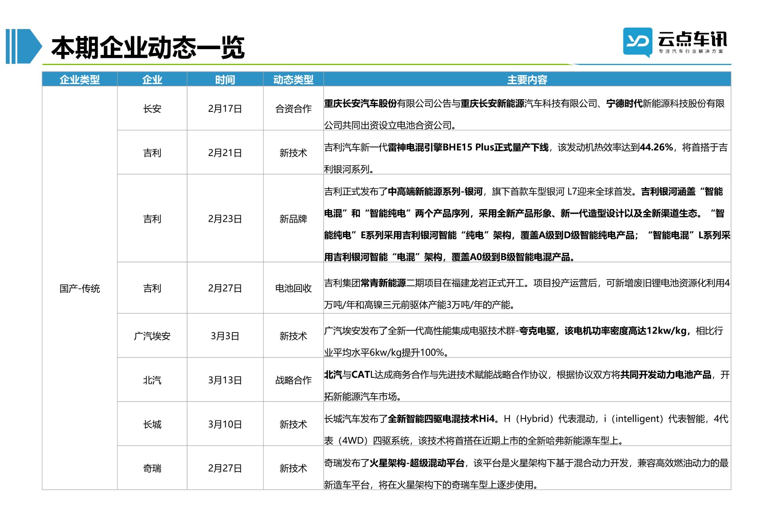
Task: Select the "广汽埃安" company cell
Action: pyautogui.click(x=152, y=336)
